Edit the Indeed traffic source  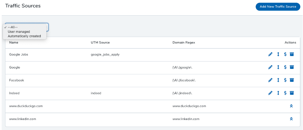coord(270,93)
